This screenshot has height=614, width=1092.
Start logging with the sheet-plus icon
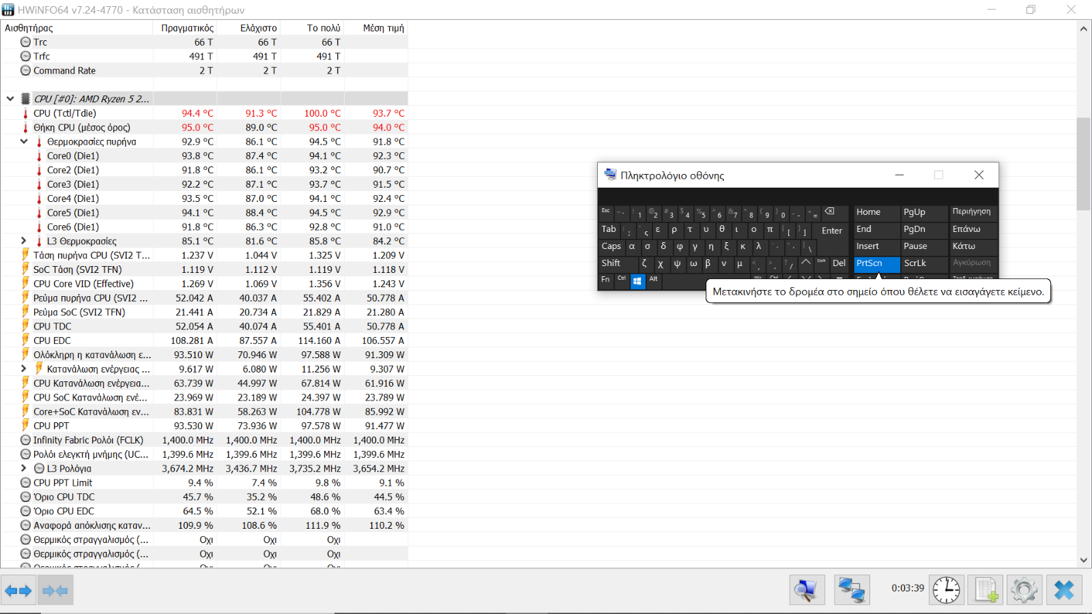coord(986,590)
